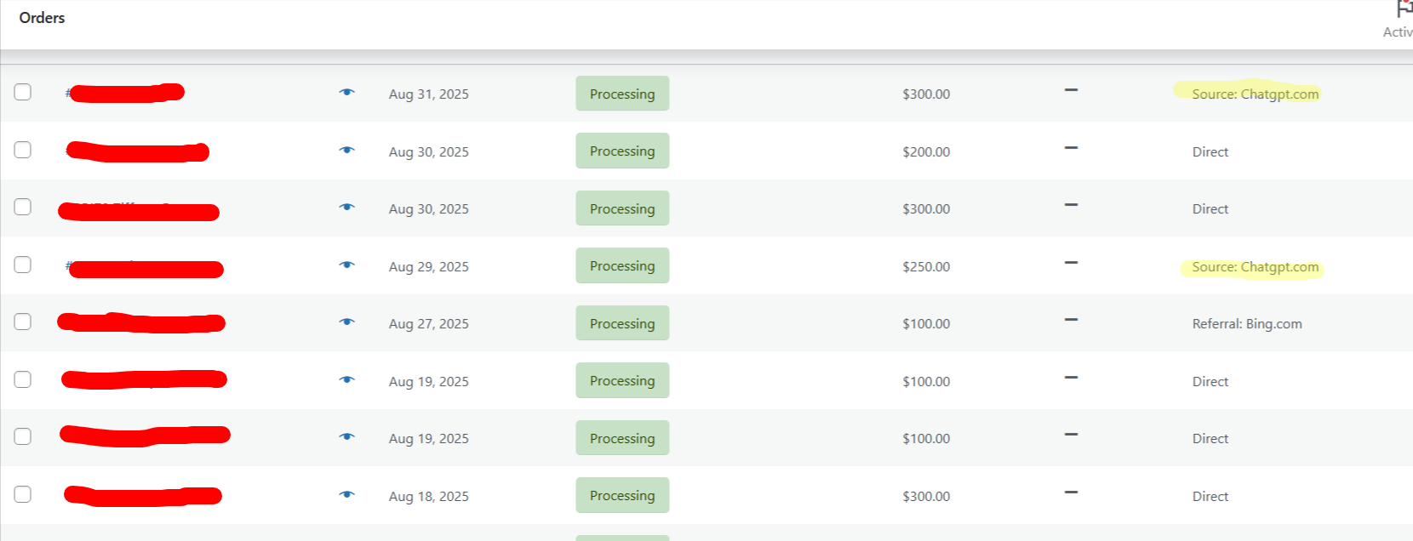Click Aug 30, 2025 on $200.00 row
The image size is (1413, 541).
[x=429, y=152]
